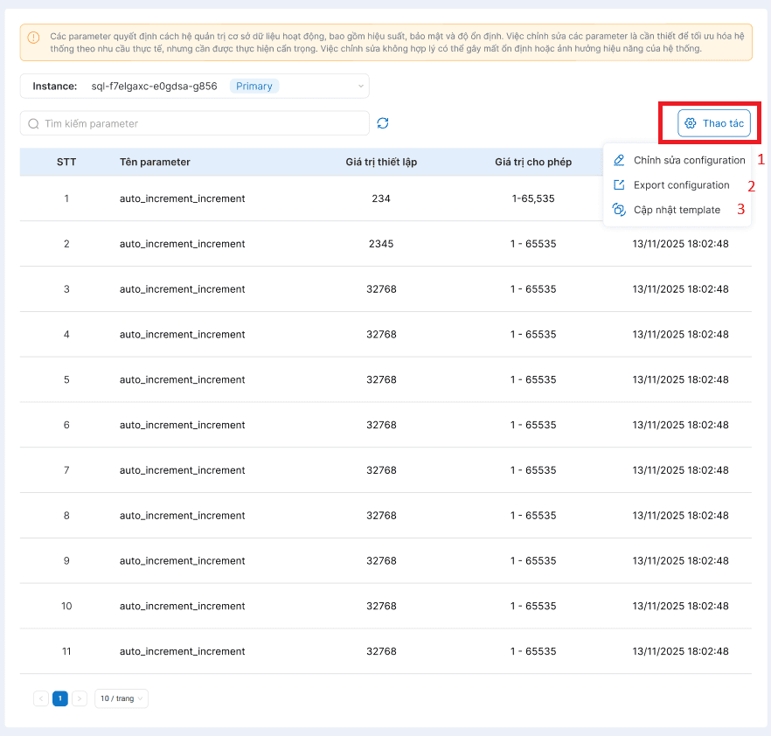Image resolution: width=771 pixels, height=736 pixels.
Task: Click the pencil icon for Chỉnh sửa configuration
Action: coord(619,160)
